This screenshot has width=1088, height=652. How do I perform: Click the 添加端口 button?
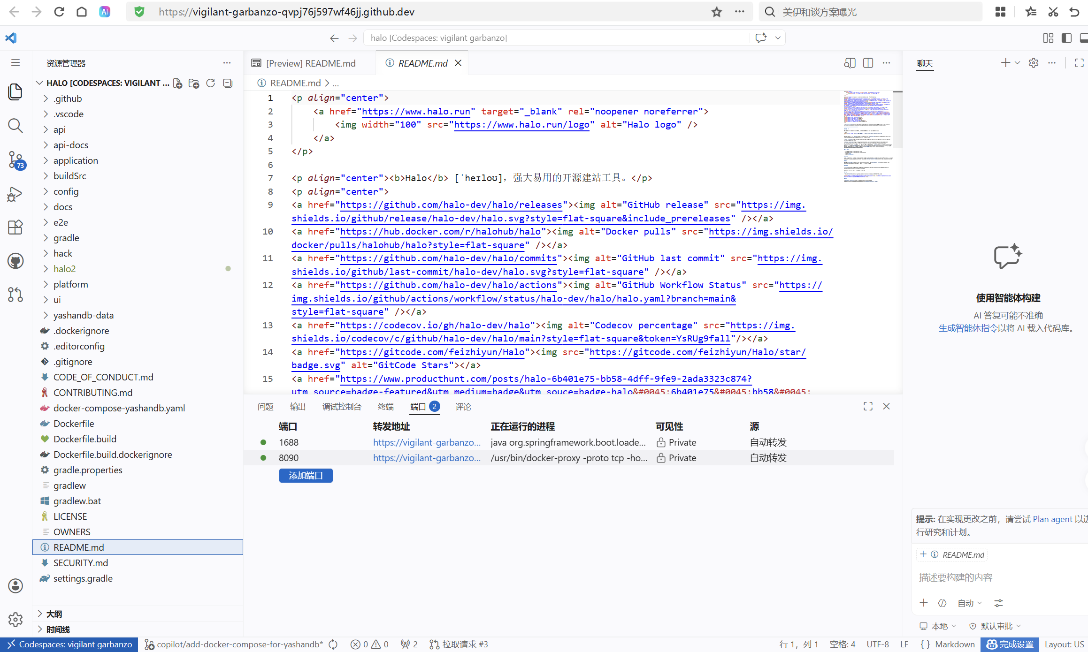click(306, 476)
